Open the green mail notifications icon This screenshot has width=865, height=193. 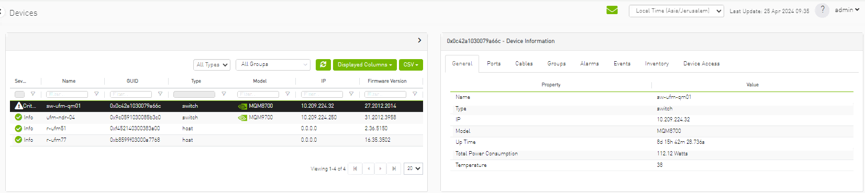point(612,10)
